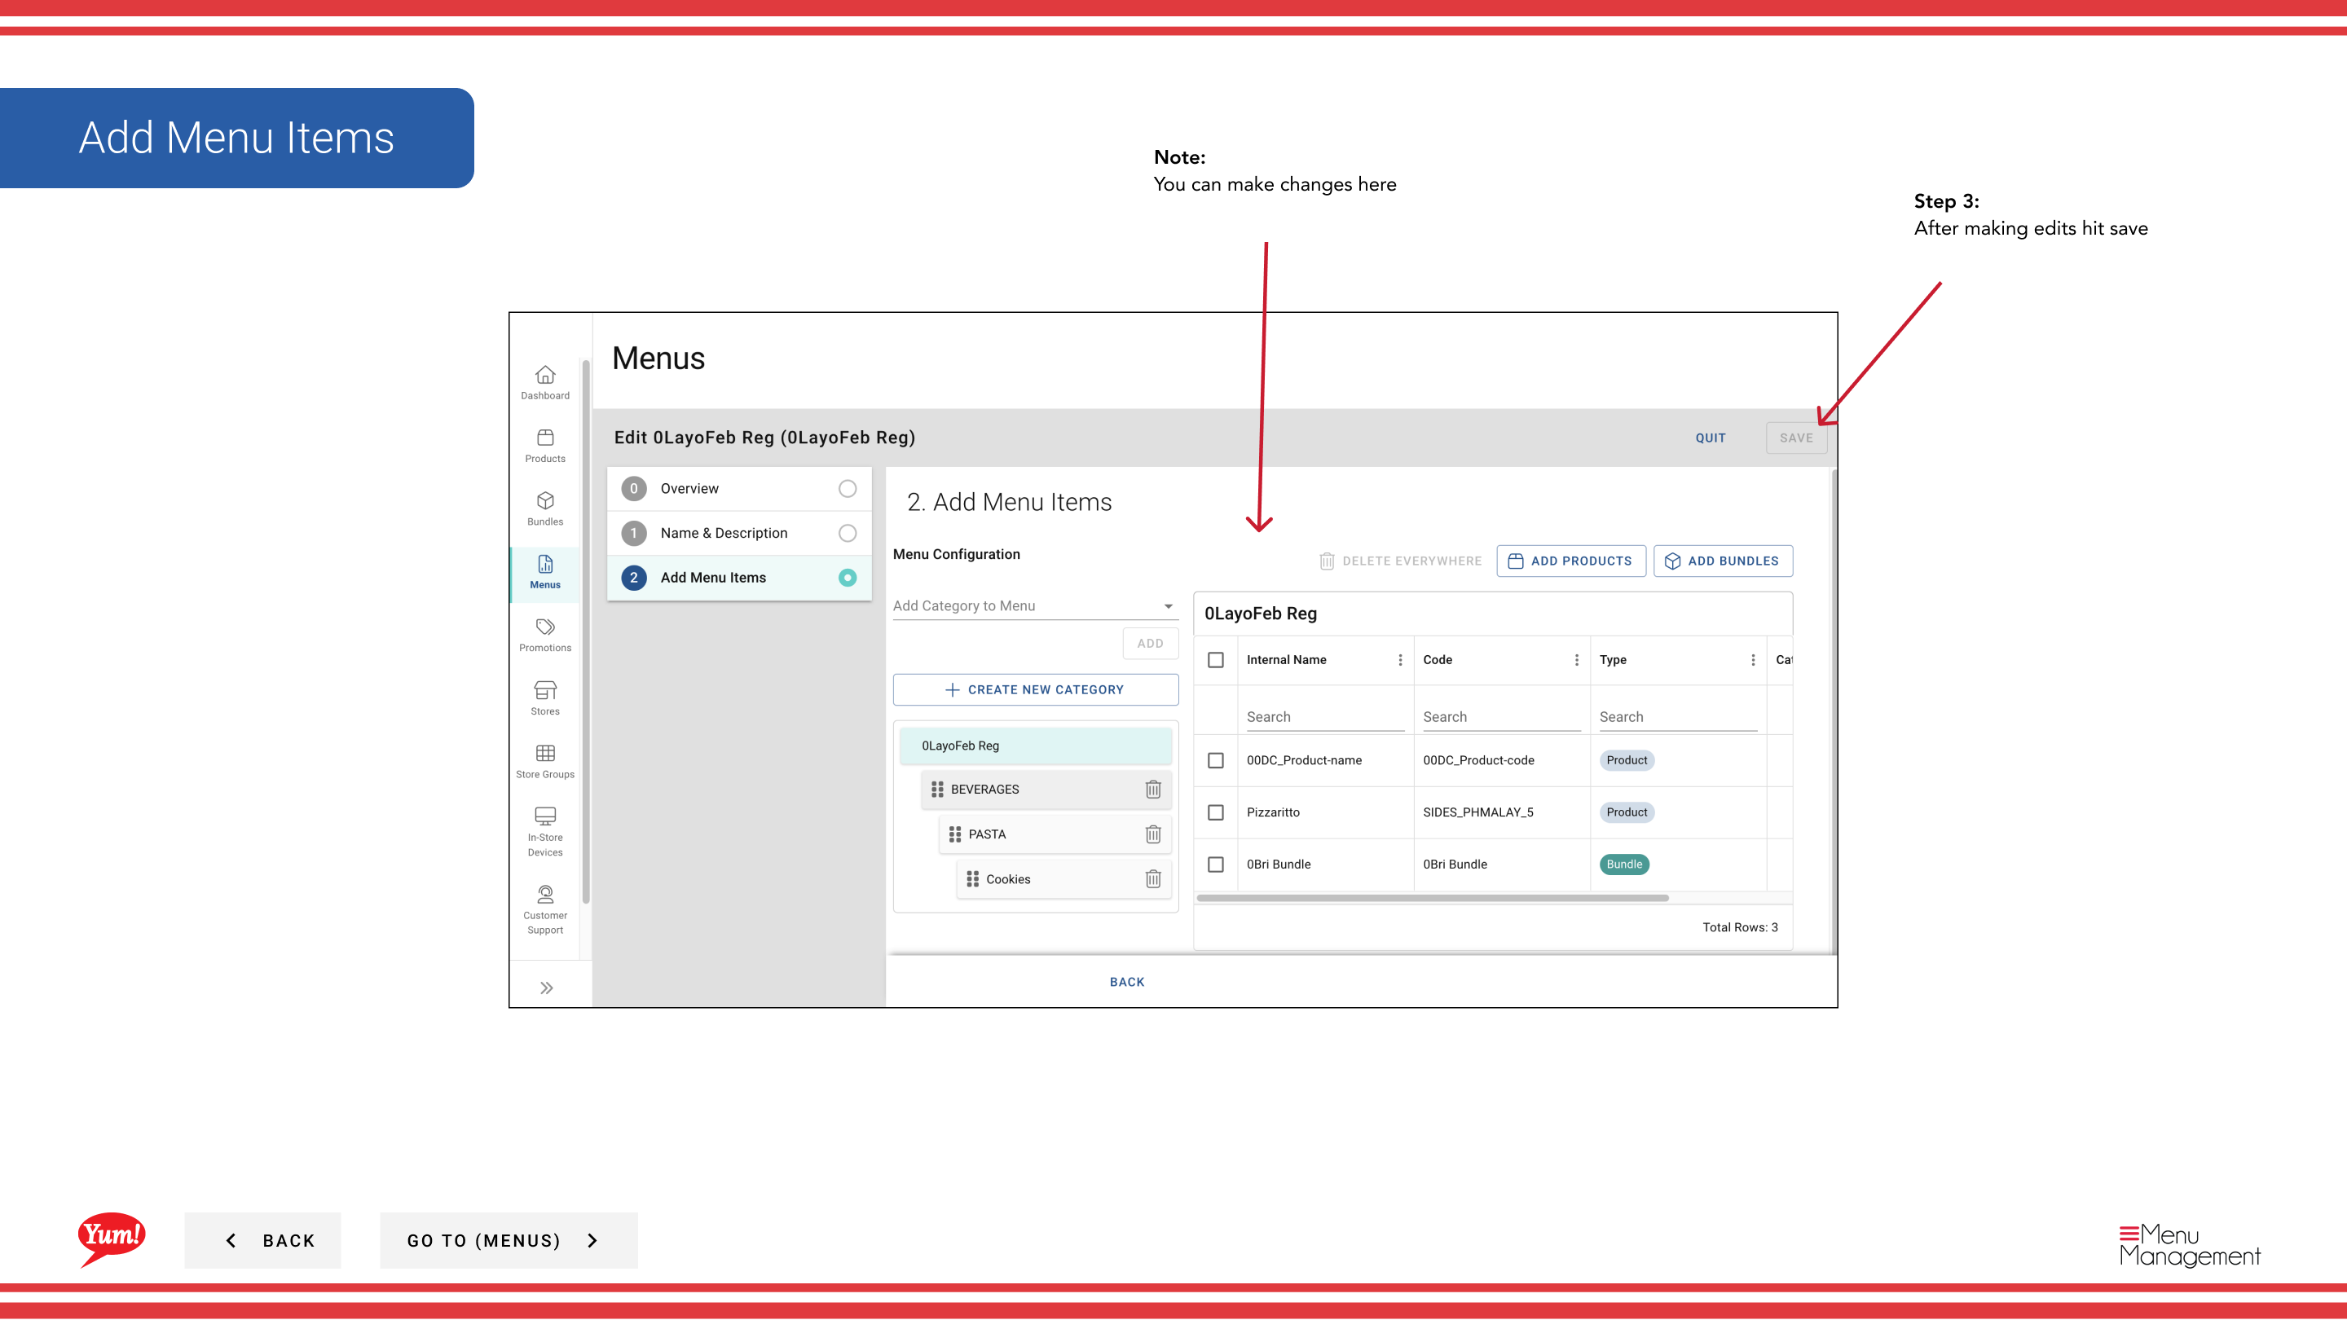Viewport: 2347px width, 1320px height.
Task: Select the Cookies category
Action: (1063, 878)
